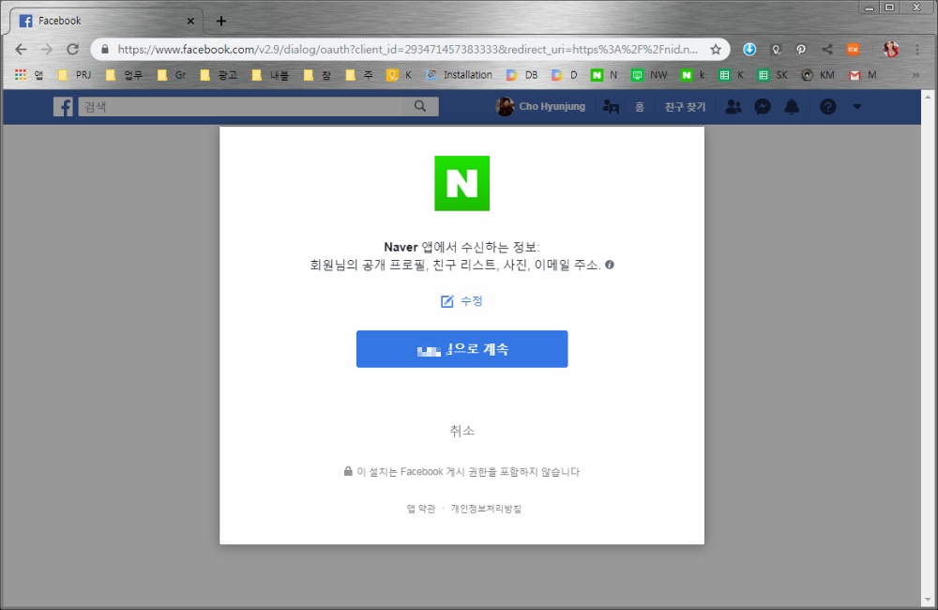Open the 주 bookmark folder
Viewport: 938px width, 610px height.
pyautogui.click(x=359, y=75)
